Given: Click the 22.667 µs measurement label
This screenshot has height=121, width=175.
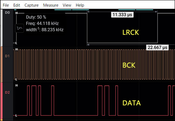Looking at the screenshot, I should click(x=157, y=48).
